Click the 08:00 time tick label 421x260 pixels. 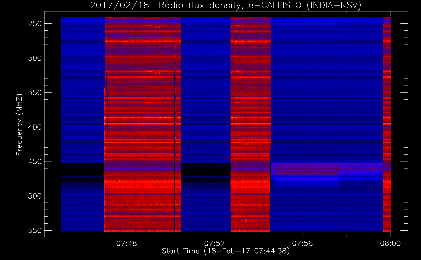390,244
